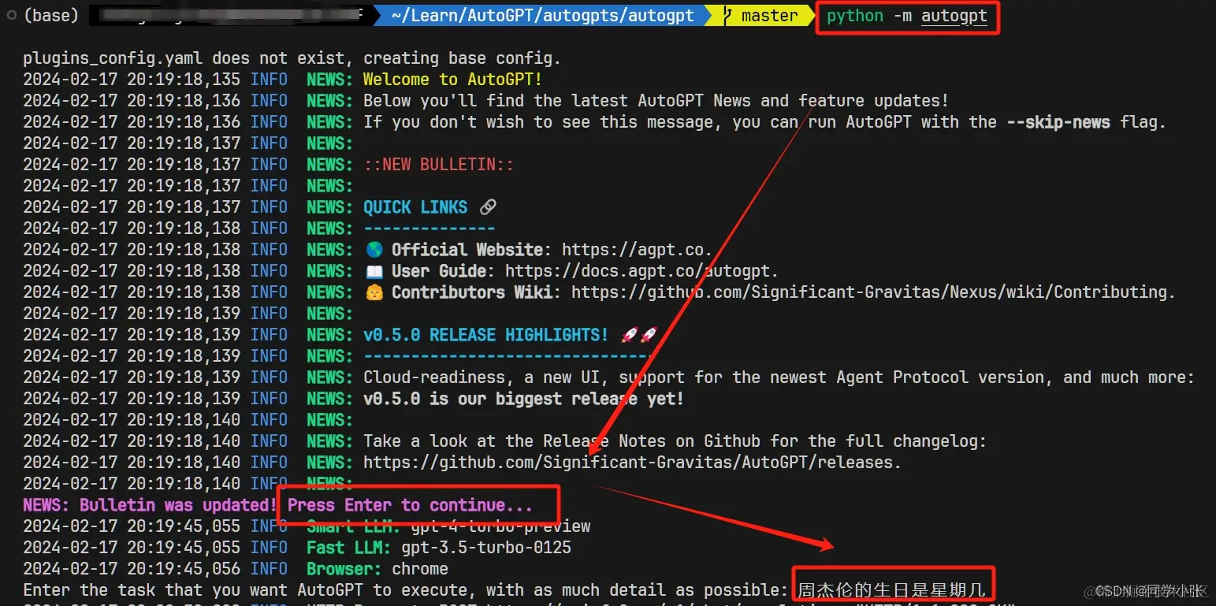1216x606 pixels.
Task: Click 'Below you'll find the latest AutoGPT News' line
Action: click(x=656, y=101)
